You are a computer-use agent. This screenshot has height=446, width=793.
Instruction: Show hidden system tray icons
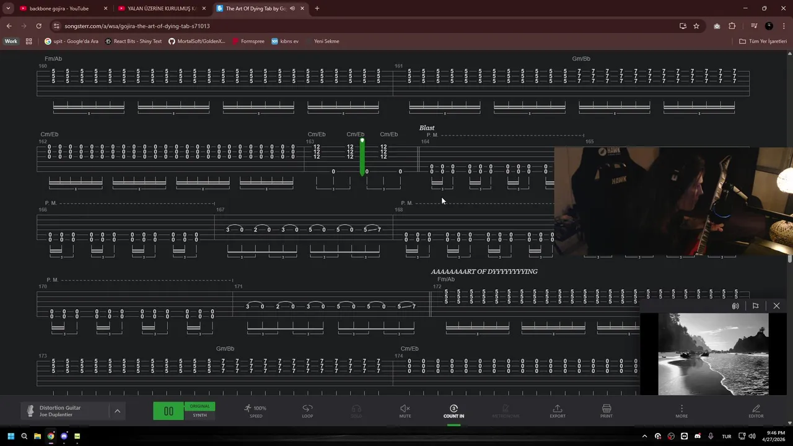pyautogui.click(x=644, y=436)
